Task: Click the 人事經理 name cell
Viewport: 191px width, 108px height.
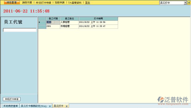Action: (69, 22)
